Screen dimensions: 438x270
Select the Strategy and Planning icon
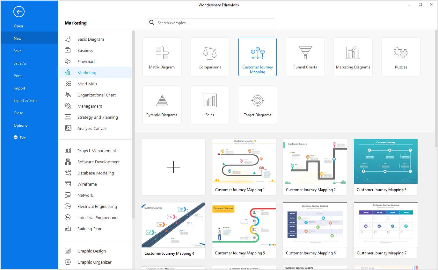(68, 117)
